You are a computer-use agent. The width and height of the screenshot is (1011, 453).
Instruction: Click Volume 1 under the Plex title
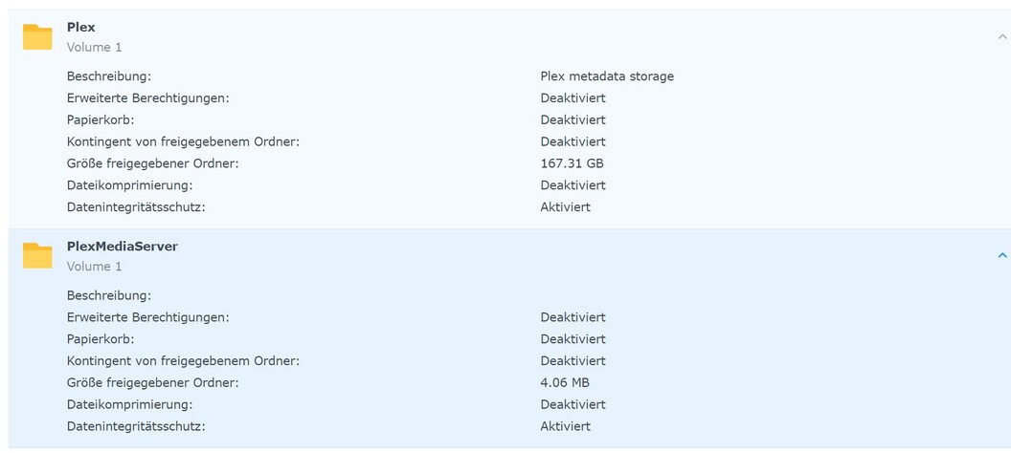95,47
